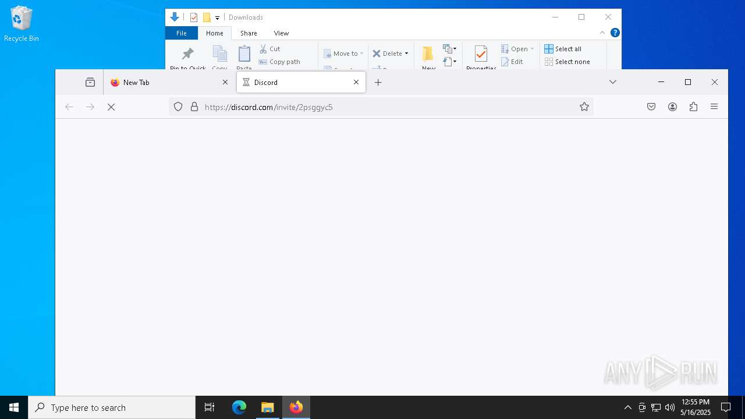745x419 pixels.
Task: Go back one page in Firefox
Action: tap(69, 106)
